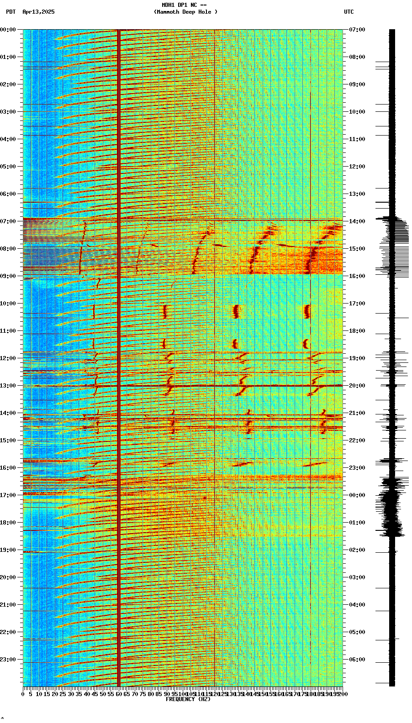Click the 'UTC' timezone label
Image resolution: width=412 pixels, height=723 pixels.
[x=349, y=12]
